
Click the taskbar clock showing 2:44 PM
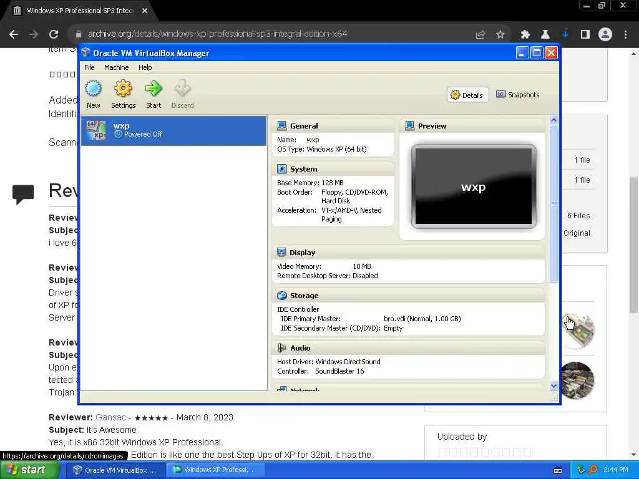pyautogui.click(x=616, y=470)
